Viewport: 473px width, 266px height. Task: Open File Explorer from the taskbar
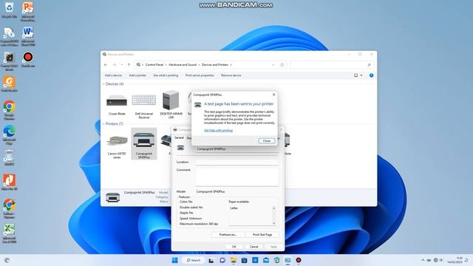pyautogui.click(x=234, y=260)
